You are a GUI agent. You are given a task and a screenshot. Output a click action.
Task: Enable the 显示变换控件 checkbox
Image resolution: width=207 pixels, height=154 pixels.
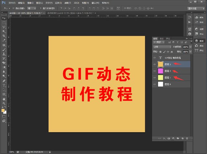(41, 8)
